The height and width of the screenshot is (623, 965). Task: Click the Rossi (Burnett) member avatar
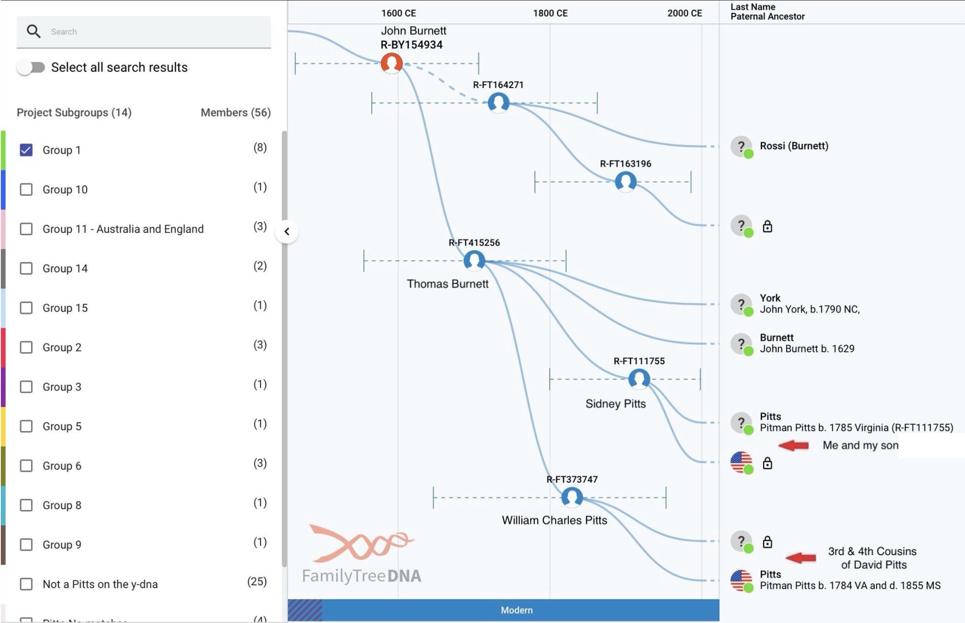(x=742, y=147)
